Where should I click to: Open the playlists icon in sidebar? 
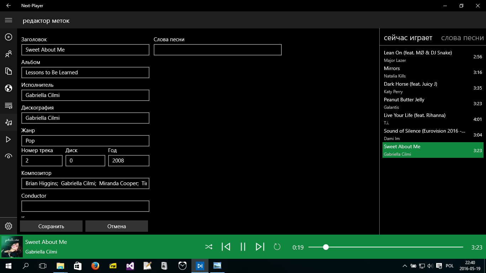9,105
